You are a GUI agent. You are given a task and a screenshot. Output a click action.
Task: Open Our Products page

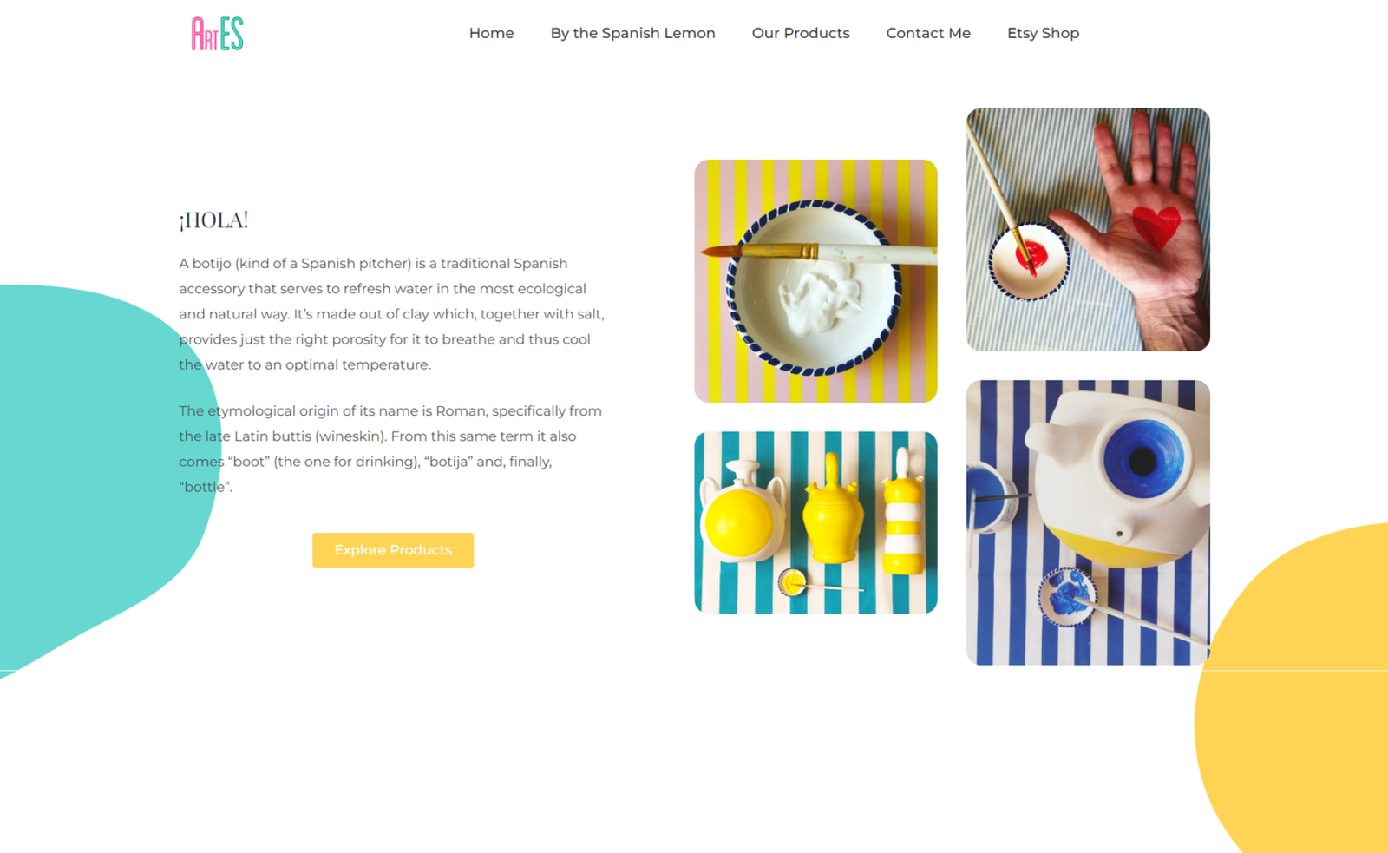[x=801, y=33]
